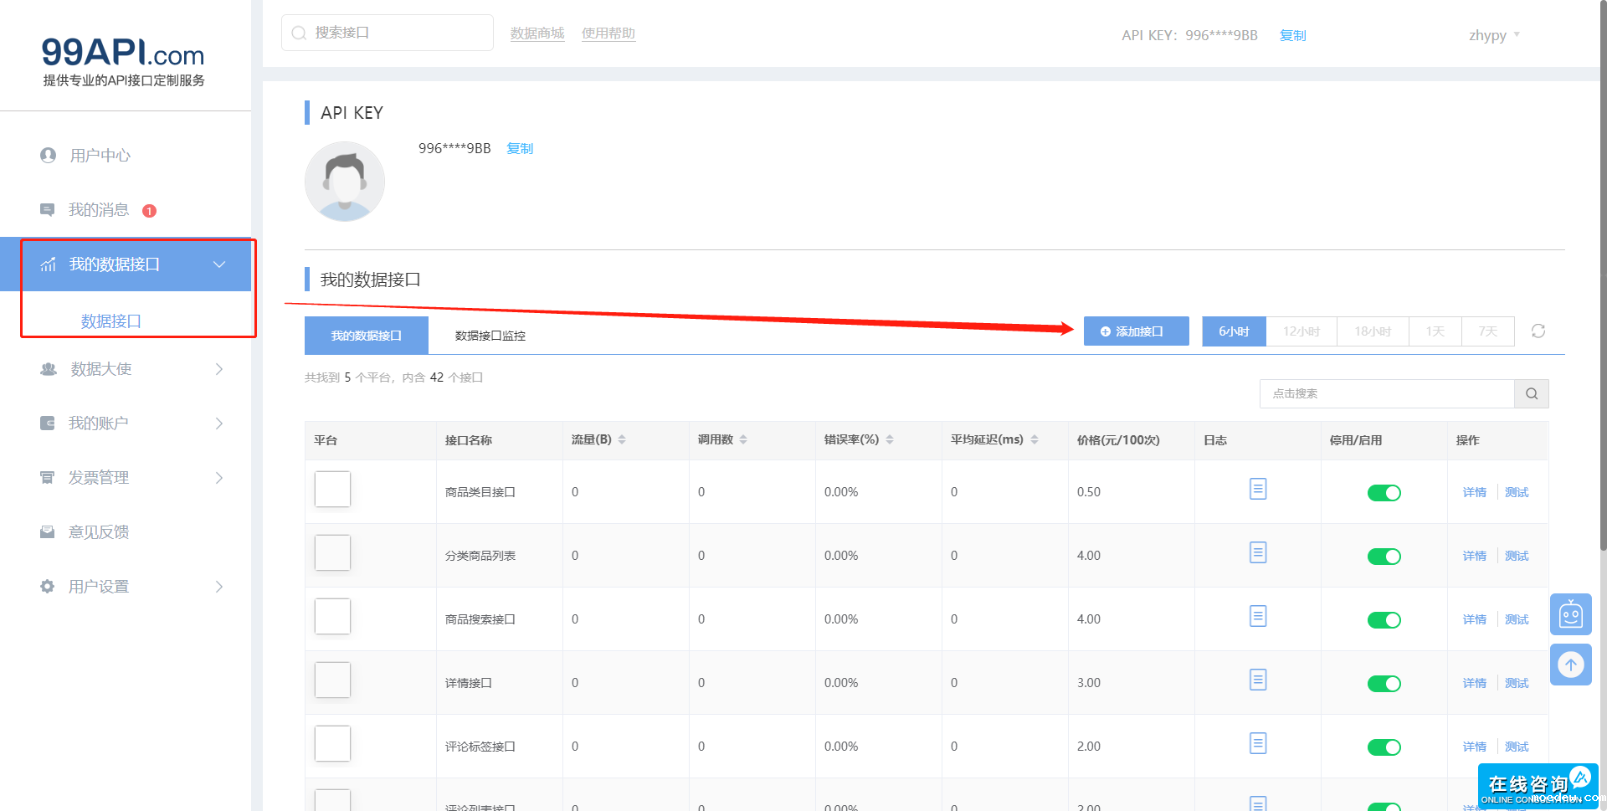
Task: Click the back-to-top arrow icon
Action: pos(1570,665)
